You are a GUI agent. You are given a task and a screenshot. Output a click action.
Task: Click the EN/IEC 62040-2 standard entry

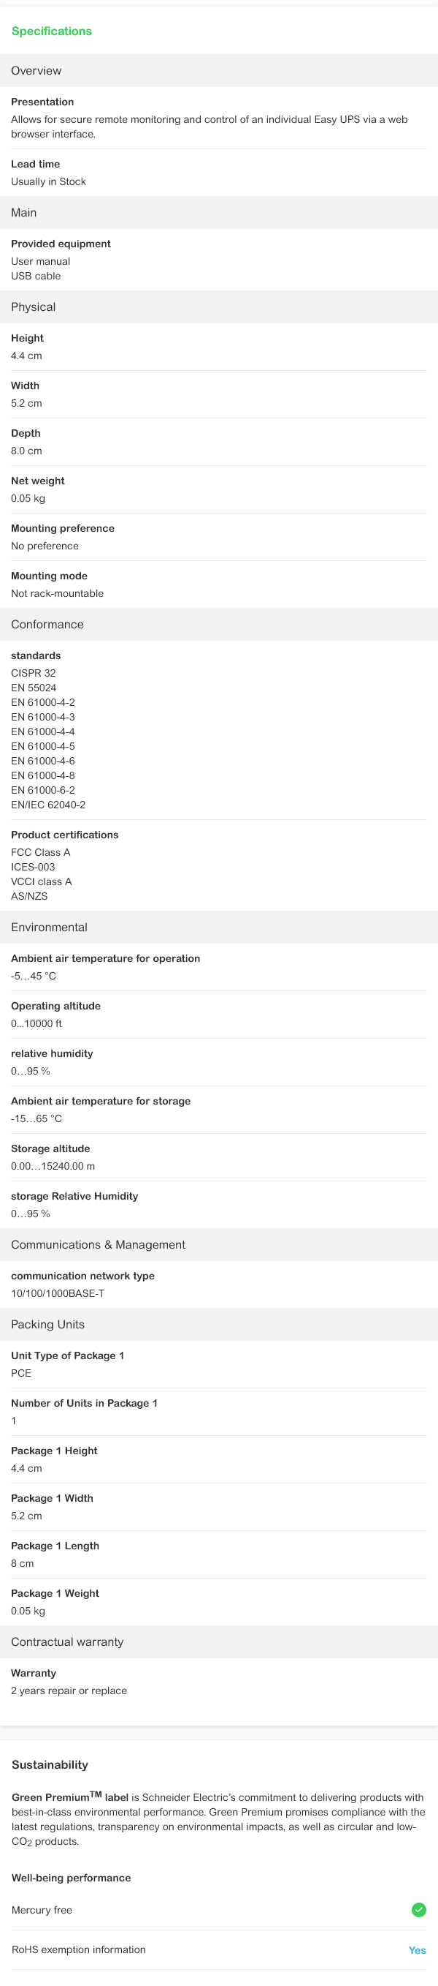[47, 804]
